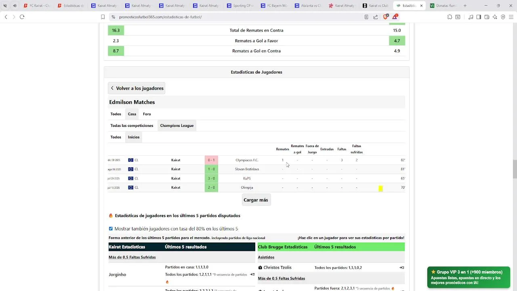This screenshot has height=291, width=517.
Task: Click the Faltas sufridas column header
Action: pyautogui.click(x=357, y=149)
